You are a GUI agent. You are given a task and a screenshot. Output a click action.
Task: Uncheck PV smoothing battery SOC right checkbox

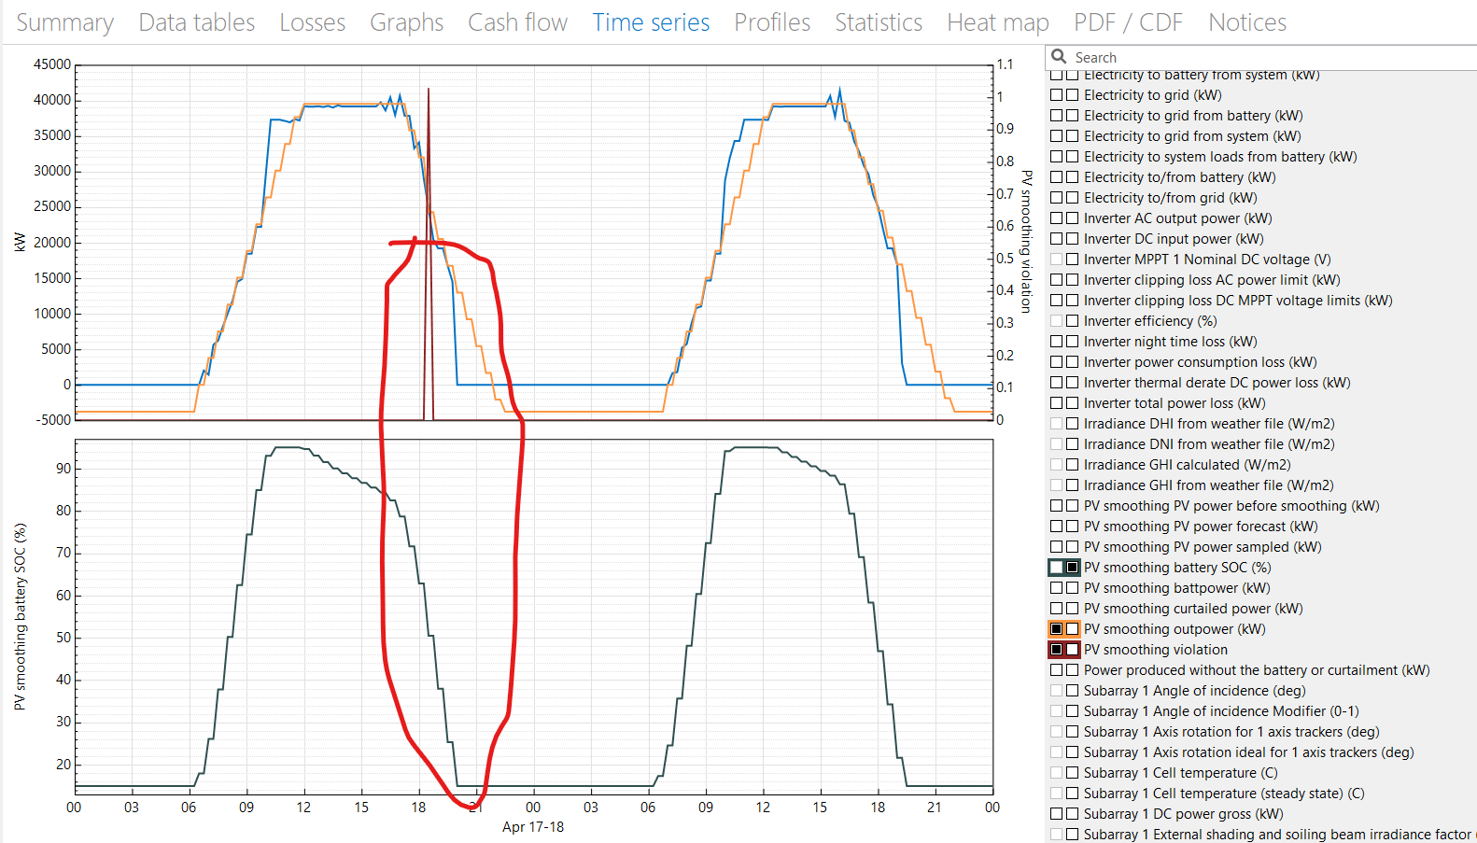click(1073, 568)
